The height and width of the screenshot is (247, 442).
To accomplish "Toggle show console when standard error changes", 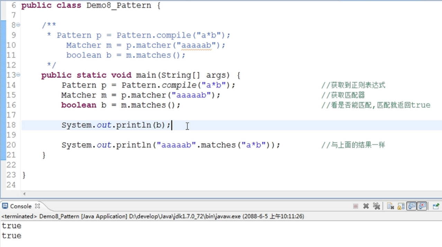I will (x=422, y=206).
